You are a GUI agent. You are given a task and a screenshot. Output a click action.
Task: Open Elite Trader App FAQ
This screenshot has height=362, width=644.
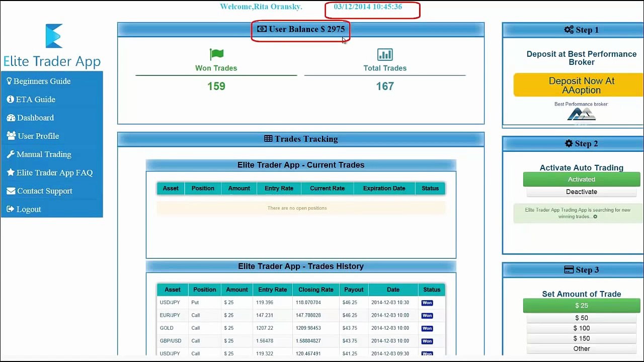pyautogui.click(x=54, y=172)
